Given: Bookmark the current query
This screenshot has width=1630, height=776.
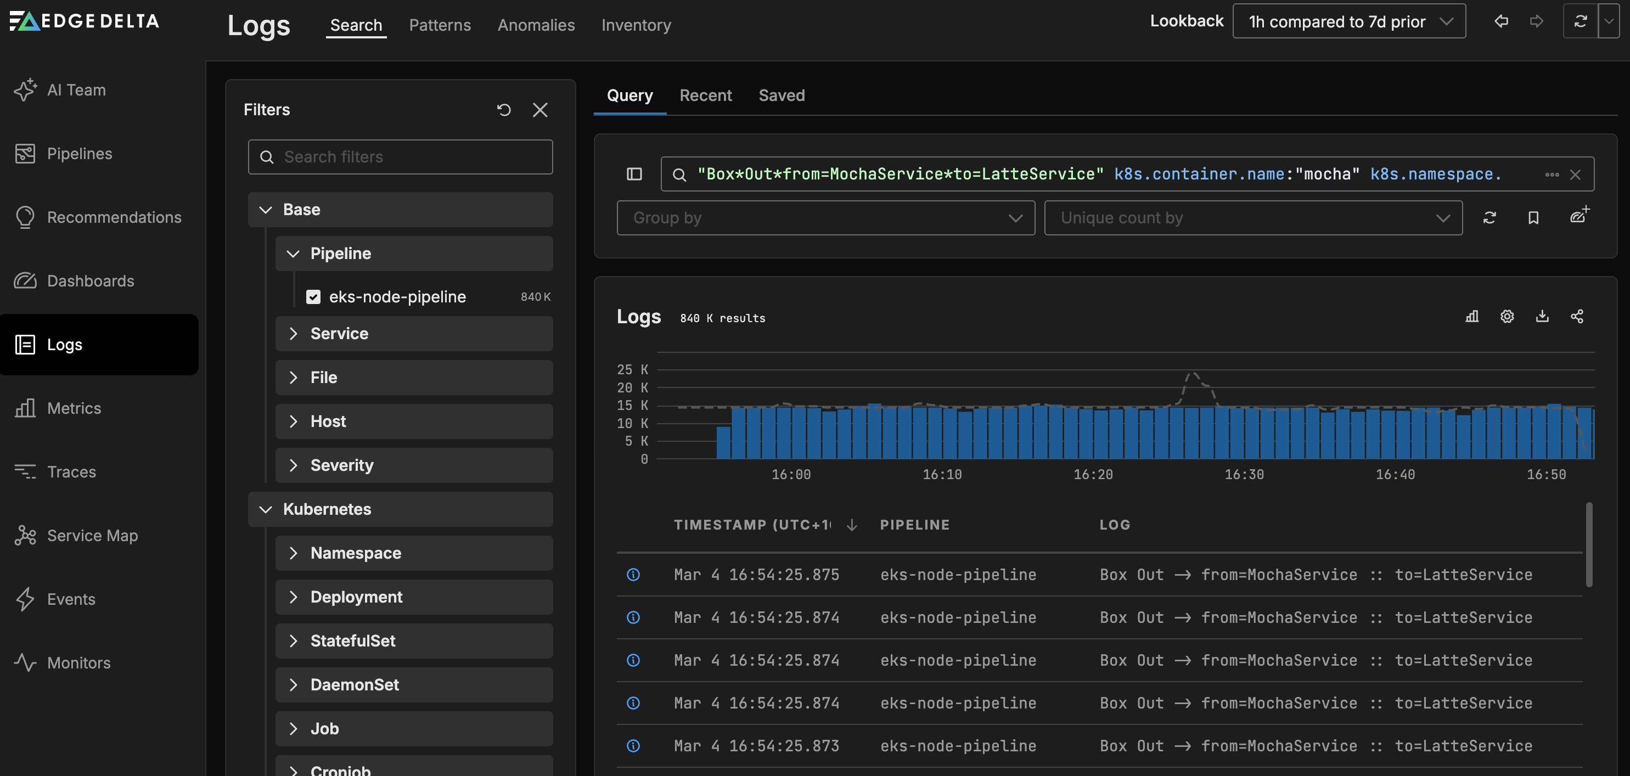Looking at the screenshot, I should (1534, 217).
